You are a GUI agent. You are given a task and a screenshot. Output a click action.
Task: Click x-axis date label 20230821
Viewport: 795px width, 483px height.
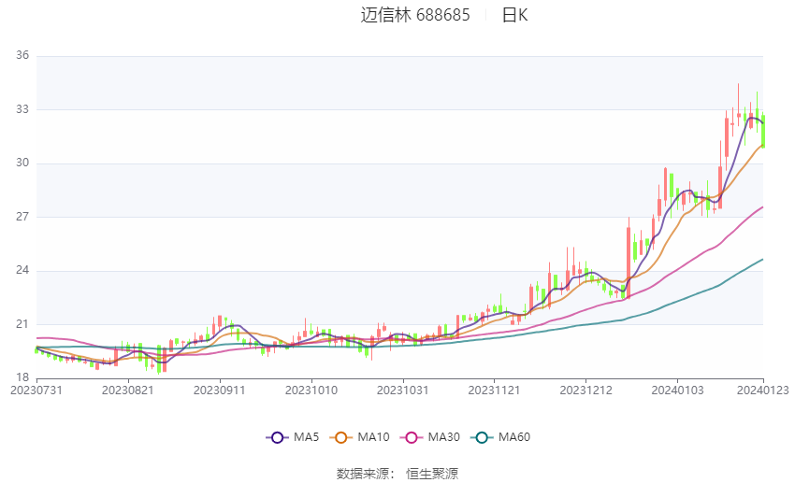click(128, 391)
